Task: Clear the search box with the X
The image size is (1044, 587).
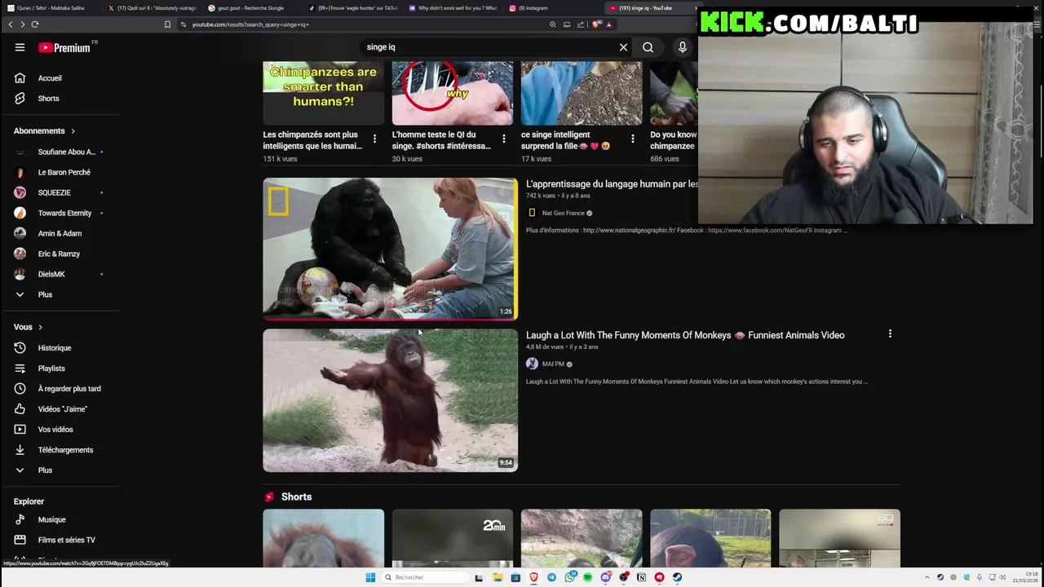Action: coord(623,47)
